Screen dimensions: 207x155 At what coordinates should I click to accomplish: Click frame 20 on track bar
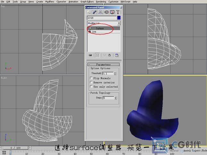(x=43, y=154)
